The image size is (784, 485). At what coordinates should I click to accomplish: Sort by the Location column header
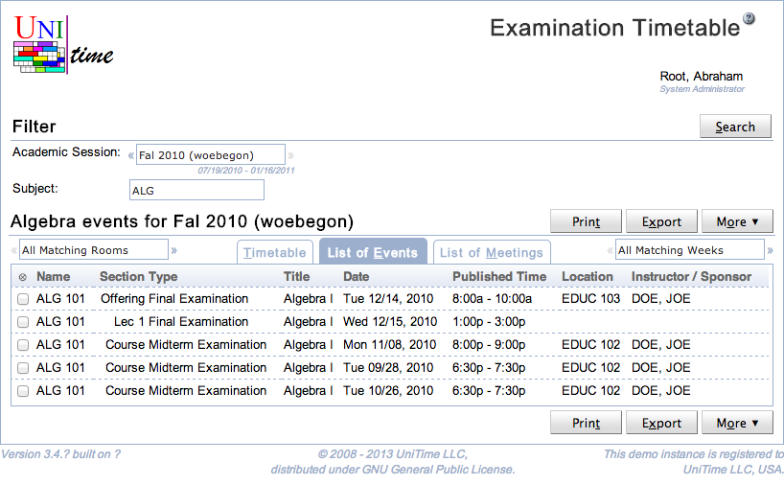tap(587, 276)
